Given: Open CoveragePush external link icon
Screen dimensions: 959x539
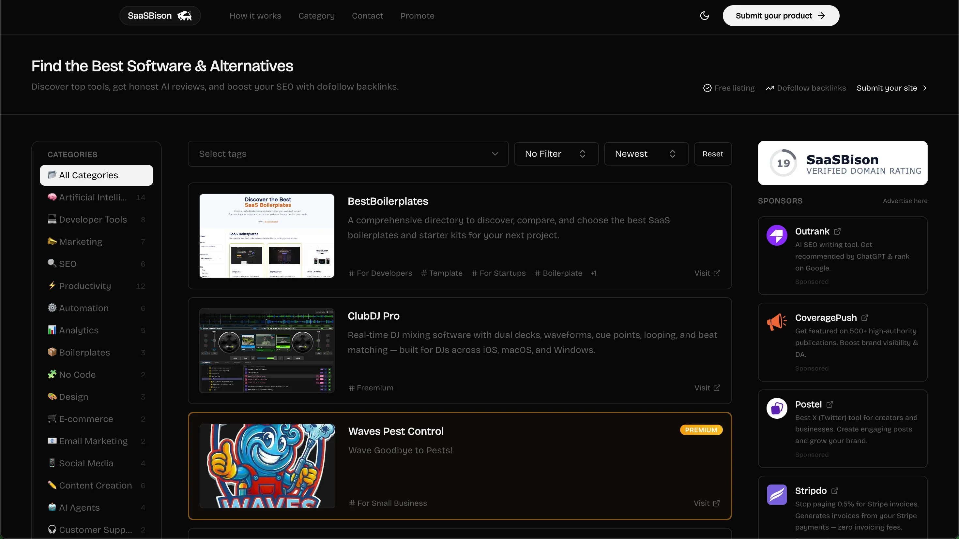Looking at the screenshot, I should 865,318.
